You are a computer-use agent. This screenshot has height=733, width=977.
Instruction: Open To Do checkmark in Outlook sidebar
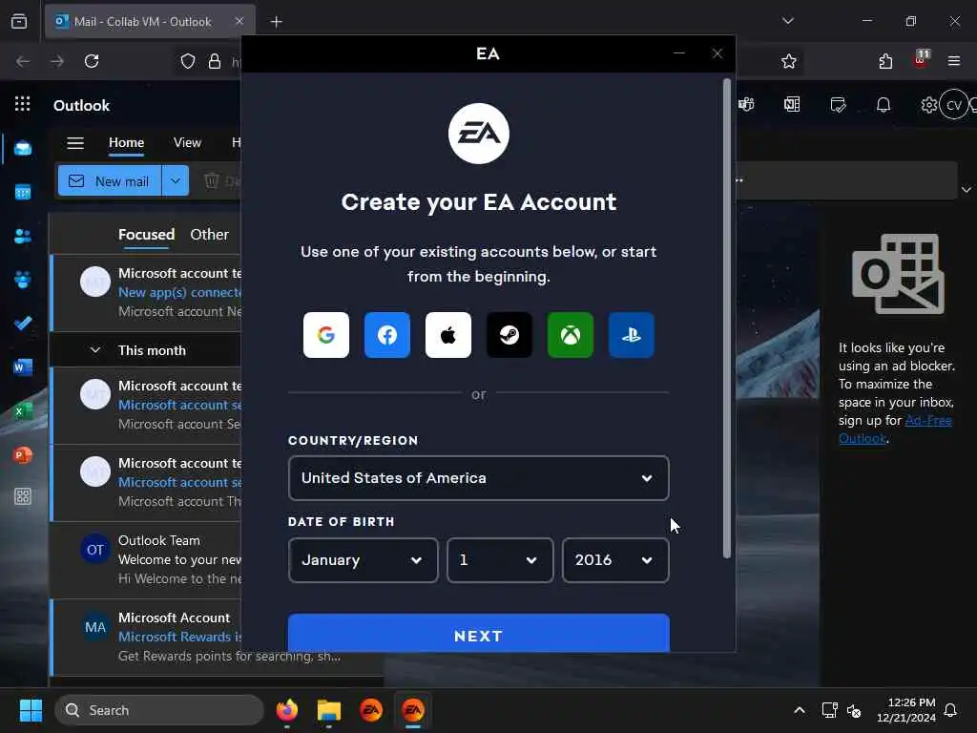(x=23, y=324)
